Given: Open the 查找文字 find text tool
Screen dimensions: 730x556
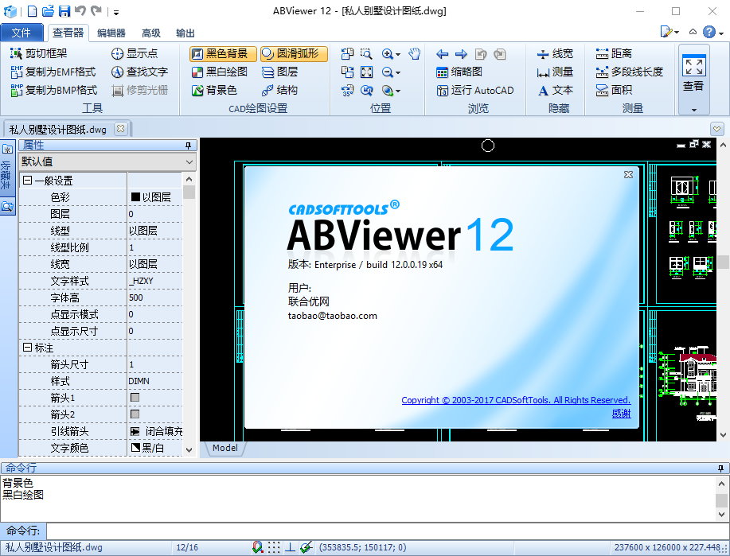Looking at the screenshot, I should 139,72.
